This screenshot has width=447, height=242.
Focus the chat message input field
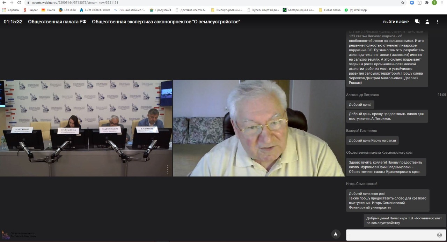coord(391,235)
